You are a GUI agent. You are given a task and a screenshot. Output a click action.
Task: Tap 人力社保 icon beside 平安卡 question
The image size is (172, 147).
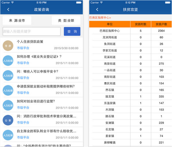[8, 76]
